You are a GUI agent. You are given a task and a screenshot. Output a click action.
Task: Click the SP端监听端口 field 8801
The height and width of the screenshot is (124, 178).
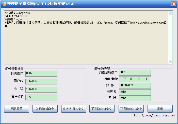pyautogui.click(x=135, y=73)
